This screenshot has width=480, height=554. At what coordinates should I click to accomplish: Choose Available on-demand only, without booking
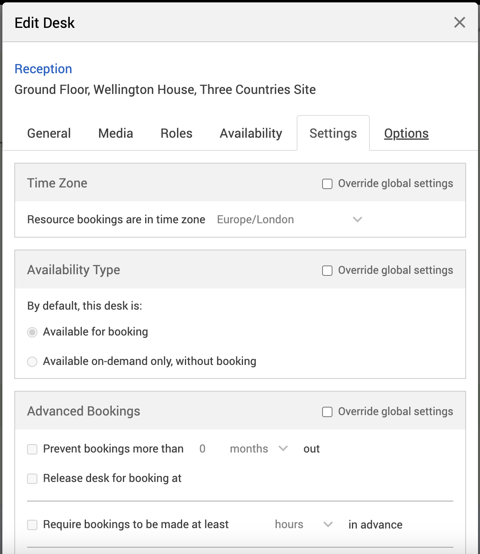(x=32, y=361)
